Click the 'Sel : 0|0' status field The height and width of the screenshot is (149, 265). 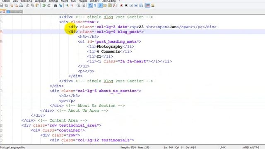click(191, 147)
